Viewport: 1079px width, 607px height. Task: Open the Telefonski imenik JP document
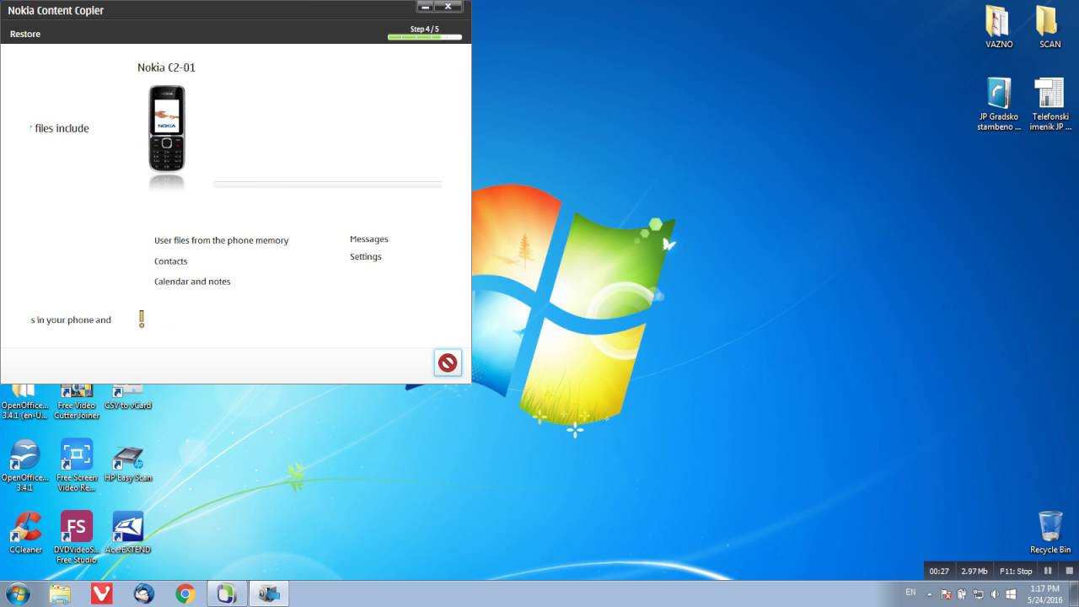[1050, 105]
